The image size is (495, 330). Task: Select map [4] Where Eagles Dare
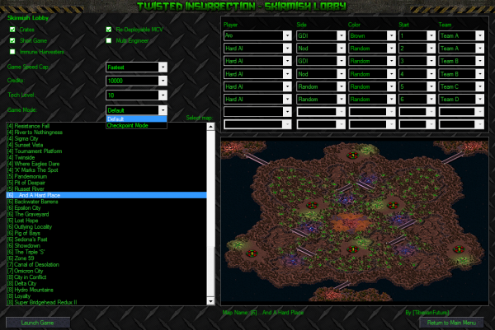pyautogui.click(x=106, y=164)
